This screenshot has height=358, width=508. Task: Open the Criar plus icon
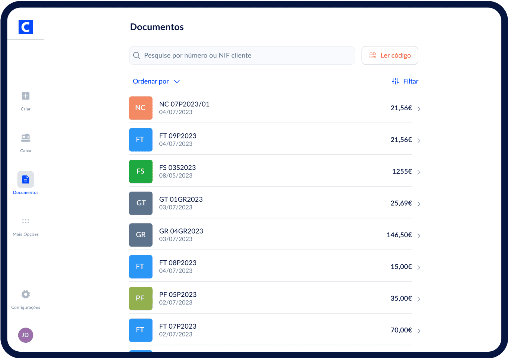(26, 96)
